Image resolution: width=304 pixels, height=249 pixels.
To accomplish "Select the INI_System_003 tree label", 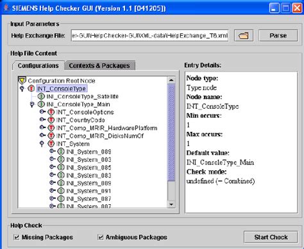I will (x=89, y=159).
